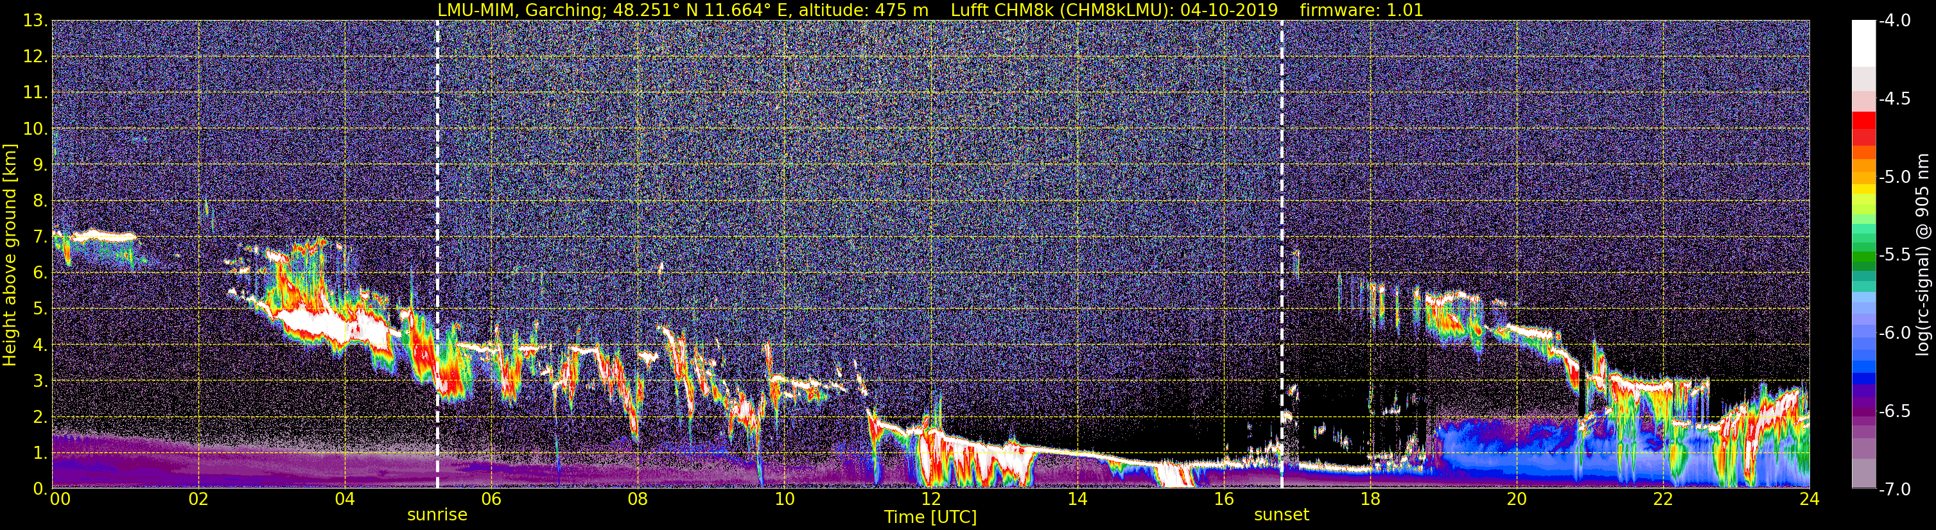Click the '1.' height tick label
The width and height of the screenshot is (1936, 530).
[39, 454]
